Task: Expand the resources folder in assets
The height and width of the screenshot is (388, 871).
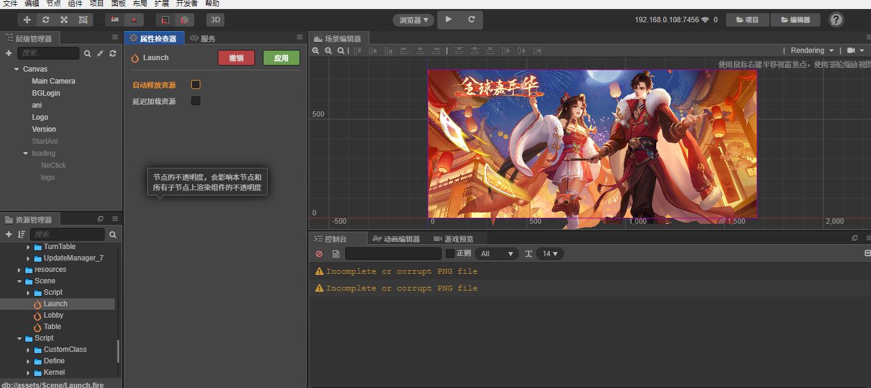Action: tap(19, 269)
